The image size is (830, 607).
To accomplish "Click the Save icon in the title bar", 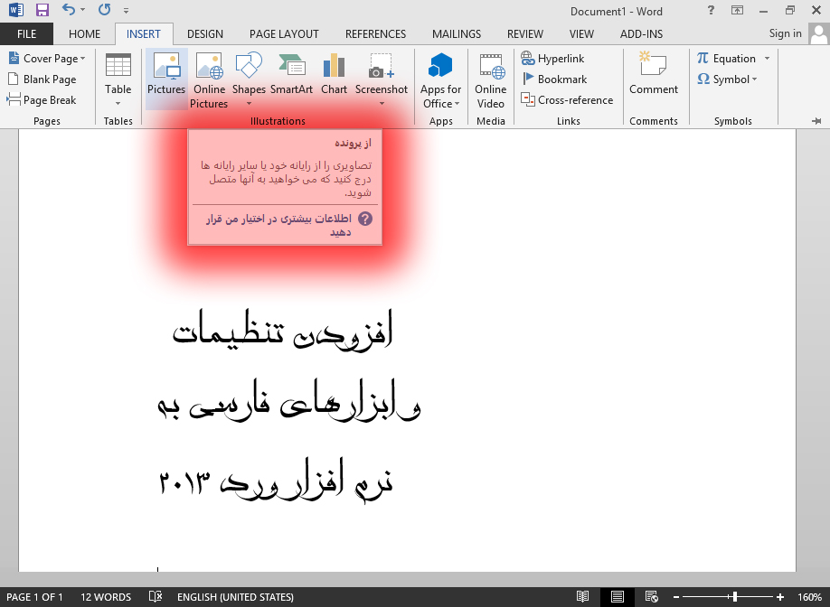I will [x=42, y=11].
